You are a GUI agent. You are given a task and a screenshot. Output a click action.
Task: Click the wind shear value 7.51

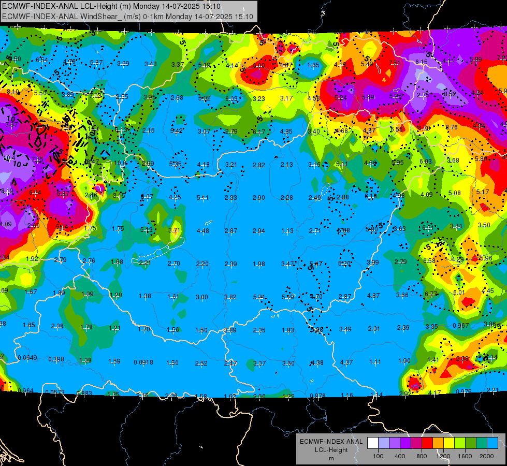tap(395, 63)
